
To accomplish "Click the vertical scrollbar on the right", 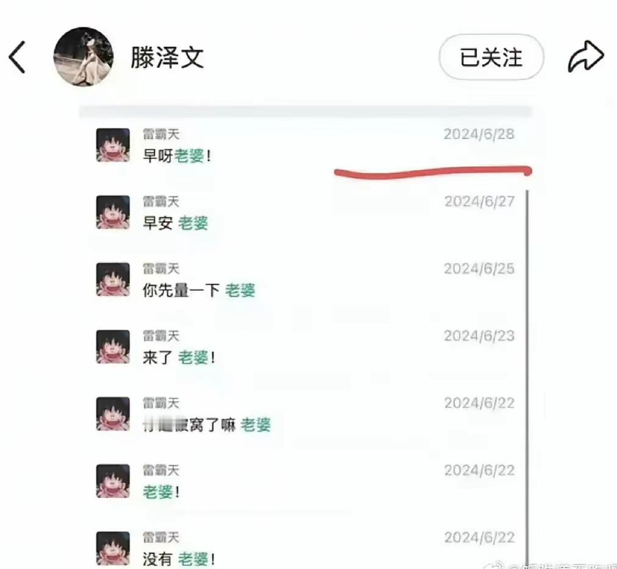I will point(527,379).
